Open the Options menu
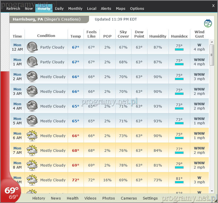This screenshot has height=203, width=218. point(137,9)
